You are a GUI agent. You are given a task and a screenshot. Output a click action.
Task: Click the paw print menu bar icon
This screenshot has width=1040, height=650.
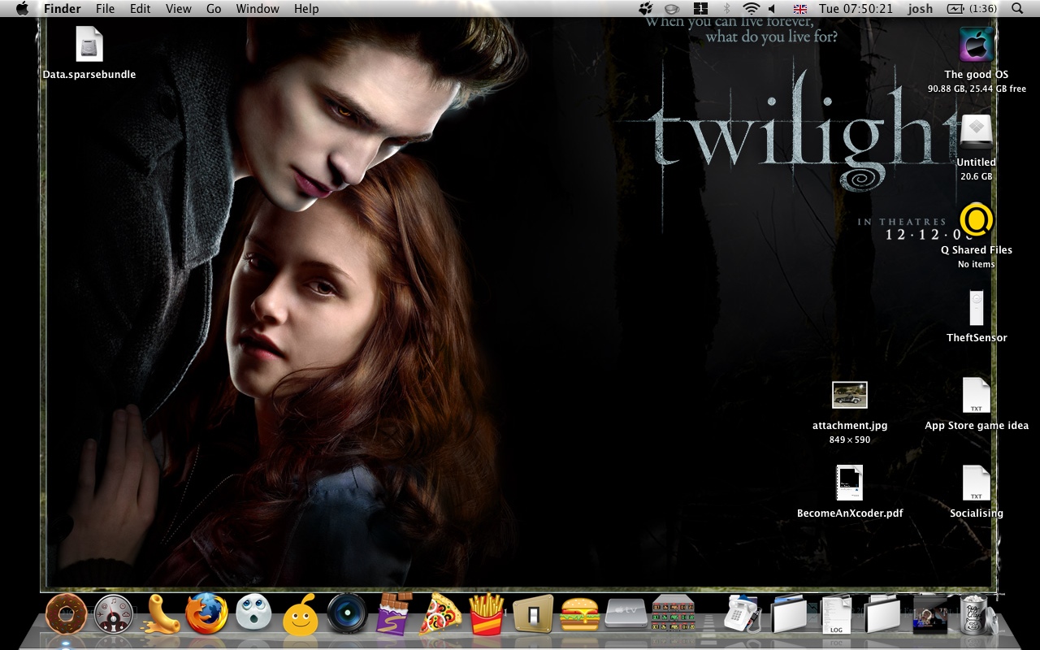point(646,9)
